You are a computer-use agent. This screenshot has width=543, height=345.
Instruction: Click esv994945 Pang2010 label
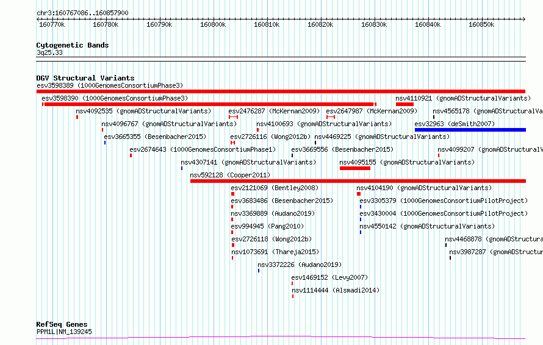click(x=267, y=226)
